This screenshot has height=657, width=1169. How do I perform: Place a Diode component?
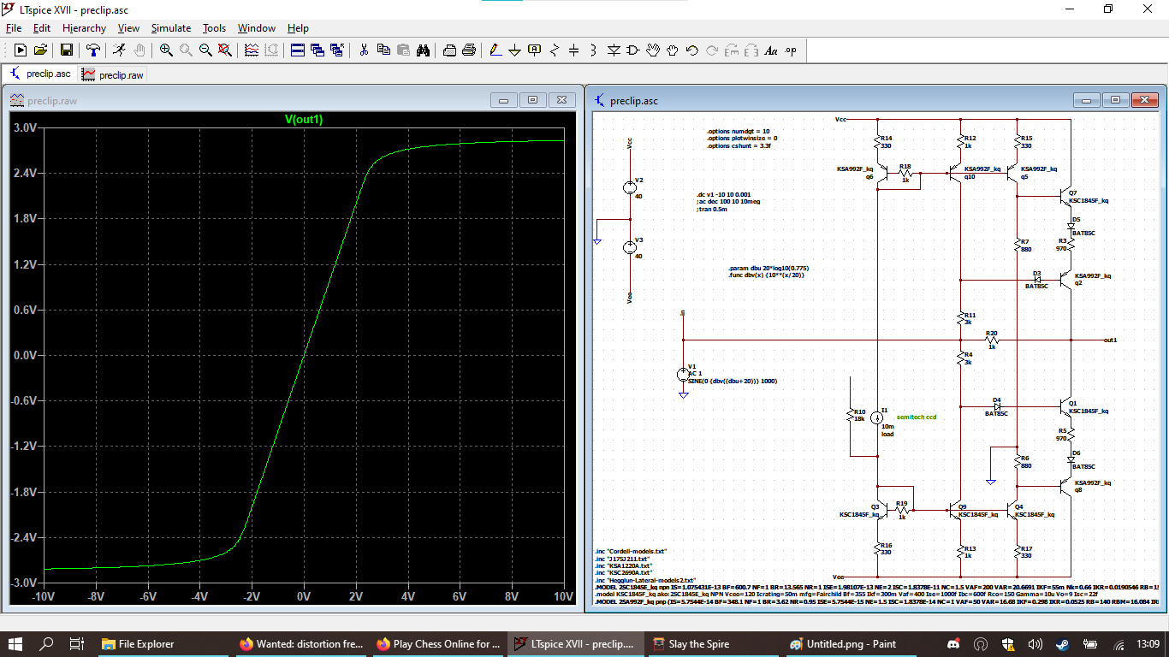pyautogui.click(x=614, y=50)
